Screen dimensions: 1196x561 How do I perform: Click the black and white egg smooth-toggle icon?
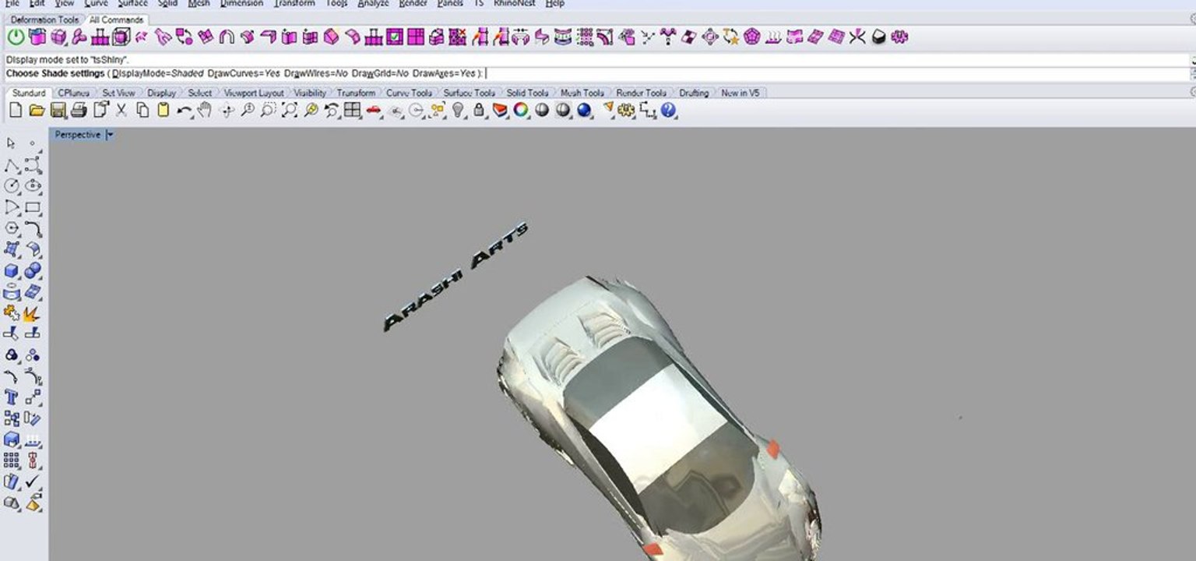[878, 37]
